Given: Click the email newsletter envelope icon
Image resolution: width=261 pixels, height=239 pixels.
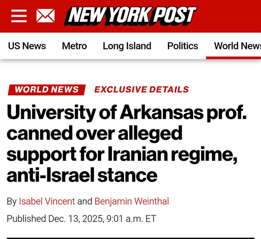Looking at the screenshot, I should click(x=45, y=17).
